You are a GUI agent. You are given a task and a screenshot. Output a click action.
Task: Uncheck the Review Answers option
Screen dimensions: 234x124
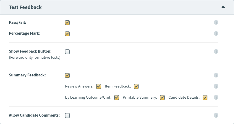99,86
